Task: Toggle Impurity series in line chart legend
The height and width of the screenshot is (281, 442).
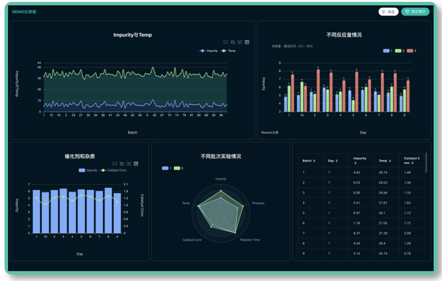Action: point(209,51)
